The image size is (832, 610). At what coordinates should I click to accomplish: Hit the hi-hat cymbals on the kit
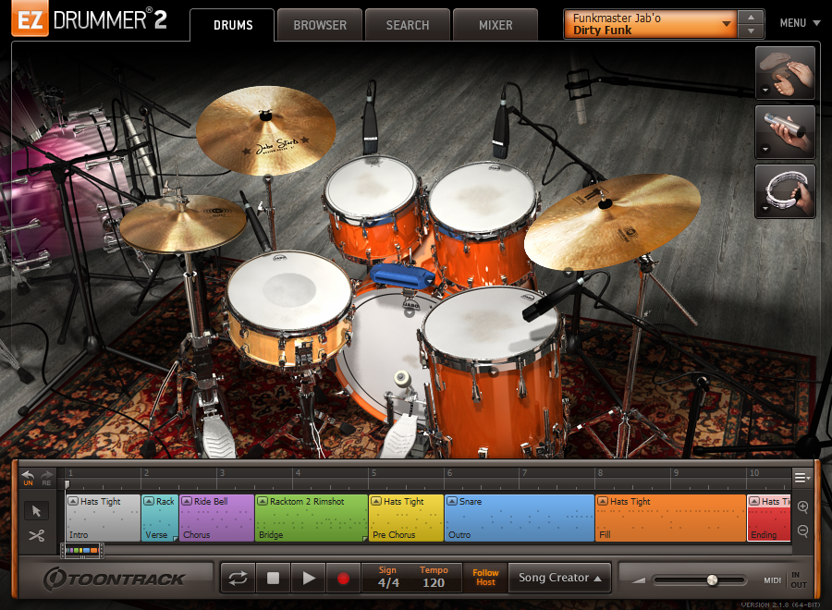182,223
